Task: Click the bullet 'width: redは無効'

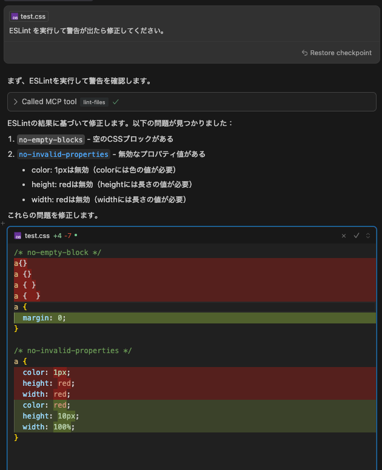Action: [109, 200]
